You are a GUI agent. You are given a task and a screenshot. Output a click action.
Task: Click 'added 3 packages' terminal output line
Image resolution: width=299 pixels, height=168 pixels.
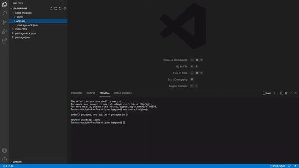[100, 115]
